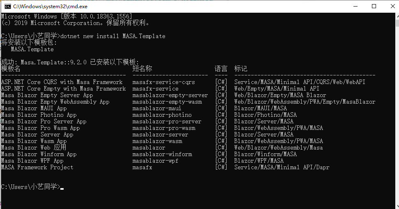
Task: Click tag 'Service/MASA/Minimal API/CQRS/Web/WebAPI'
Action: (300, 82)
